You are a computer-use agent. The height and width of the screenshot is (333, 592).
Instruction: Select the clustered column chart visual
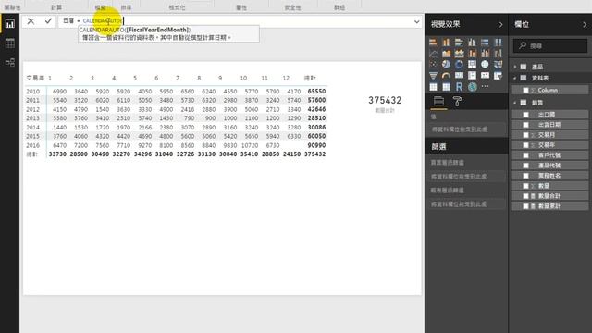click(472, 43)
